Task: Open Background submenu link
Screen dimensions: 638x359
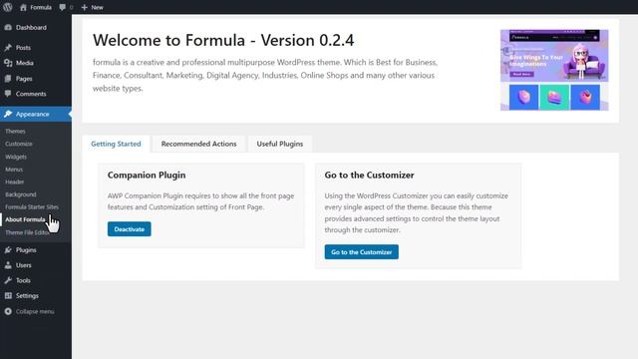Action: (21, 194)
